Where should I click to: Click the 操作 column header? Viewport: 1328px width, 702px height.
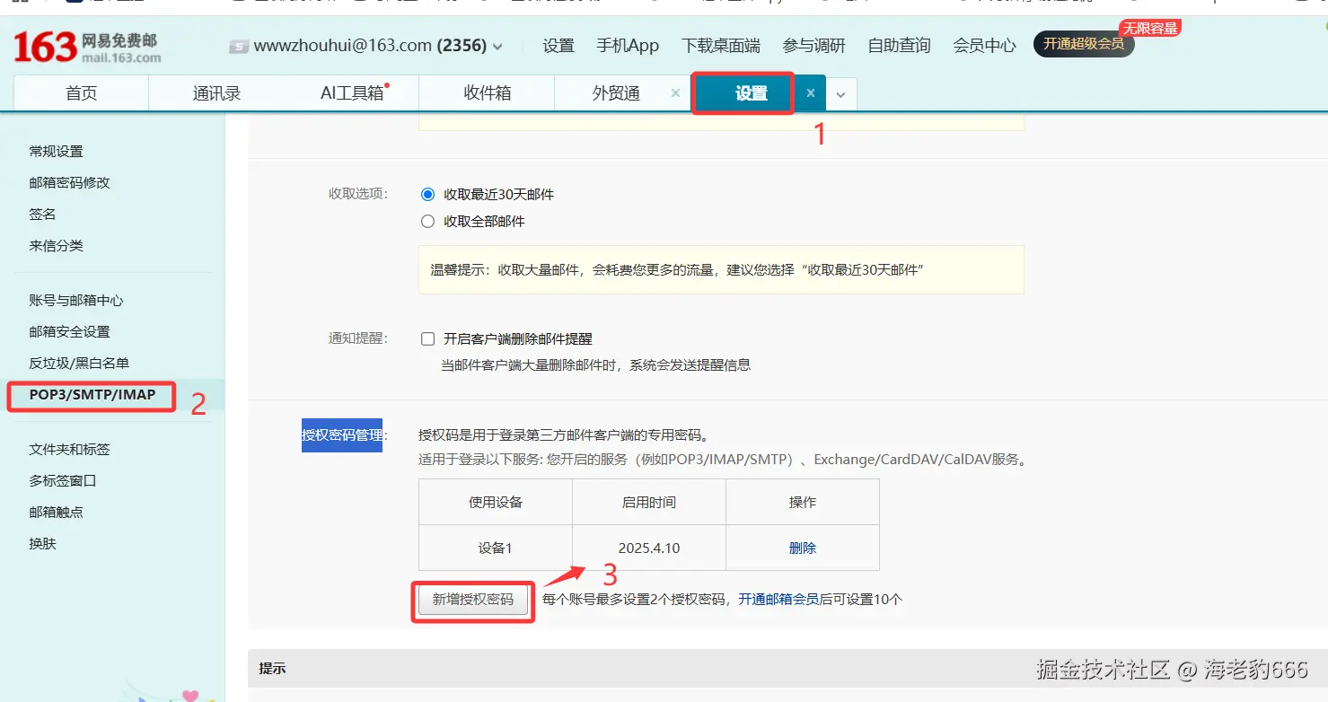pyautogui.click(x=803, y=502)
